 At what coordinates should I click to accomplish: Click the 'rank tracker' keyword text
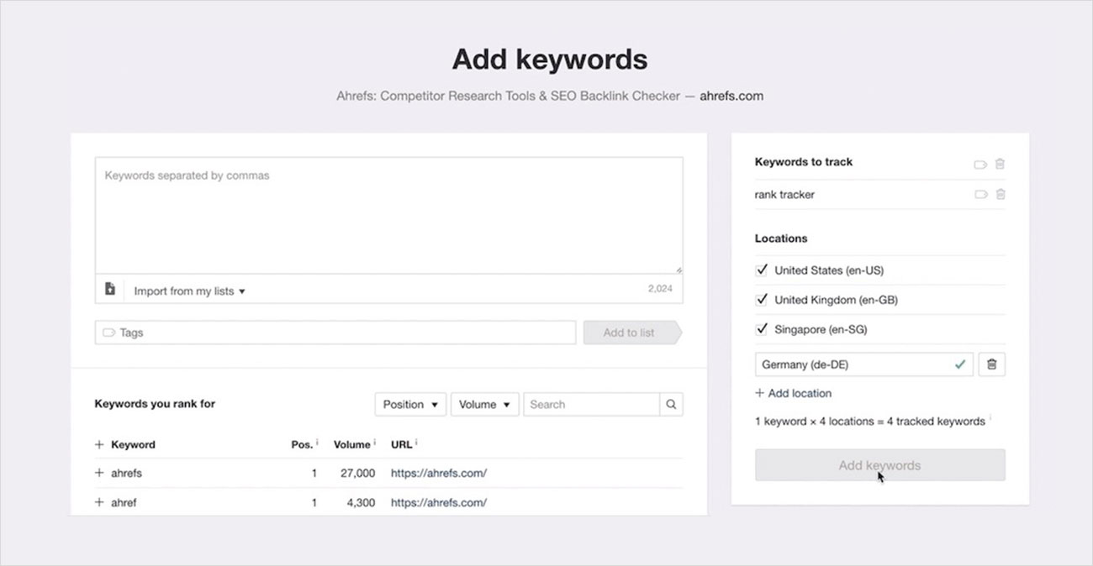pos(784,195)
